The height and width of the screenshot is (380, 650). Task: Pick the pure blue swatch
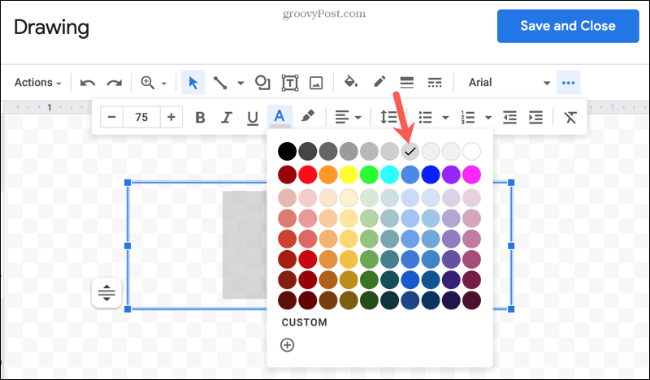(431, 175)
